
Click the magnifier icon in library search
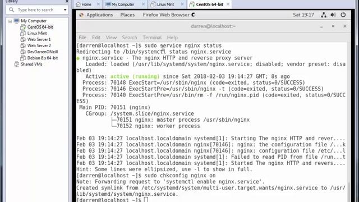[x=11, y=10]
